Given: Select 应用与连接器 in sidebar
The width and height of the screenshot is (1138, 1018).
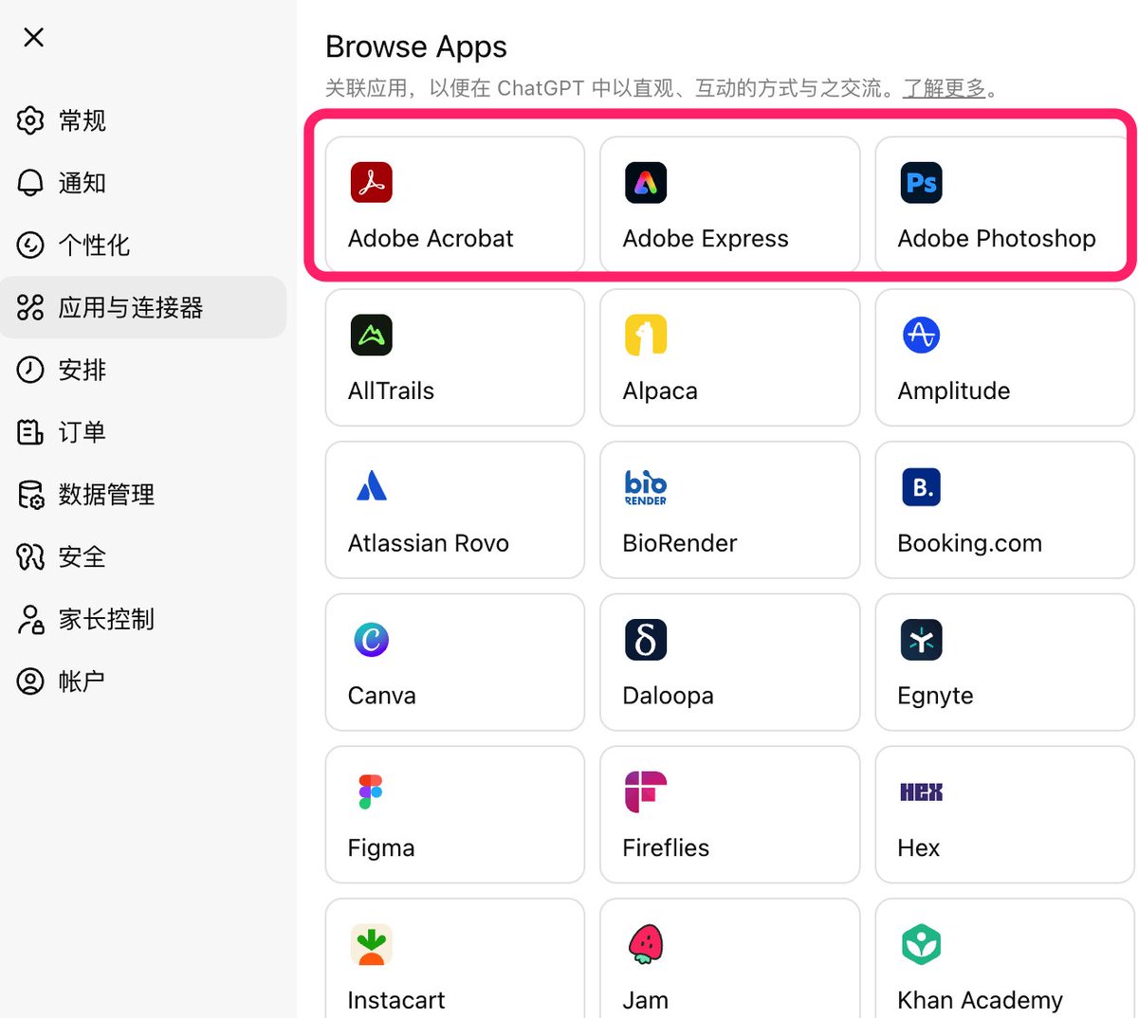Looking at the screenshot, I should tap(143, 307).
